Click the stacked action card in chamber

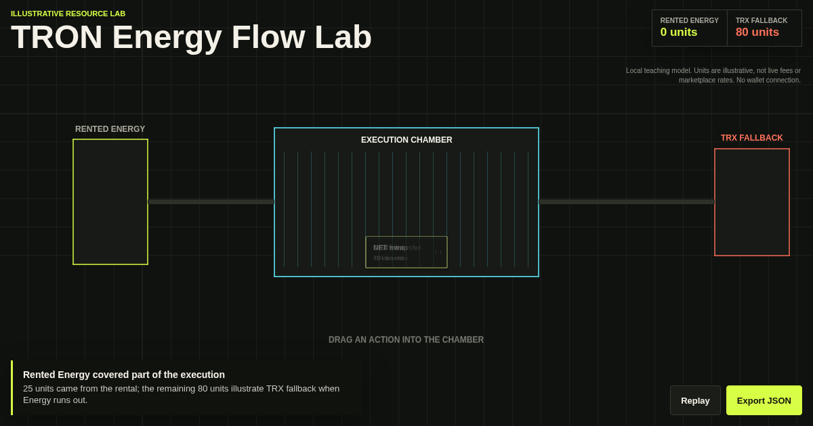click(x=406, y=252)
